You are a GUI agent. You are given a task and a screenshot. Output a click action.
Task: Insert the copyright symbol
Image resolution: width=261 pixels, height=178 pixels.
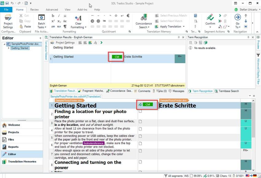click(92, 21)
